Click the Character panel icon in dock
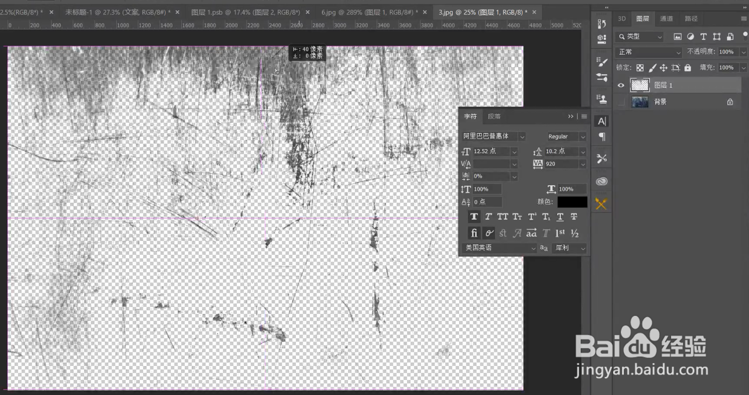Viewport: 749px width, 395px height. [x=601, y=121]
